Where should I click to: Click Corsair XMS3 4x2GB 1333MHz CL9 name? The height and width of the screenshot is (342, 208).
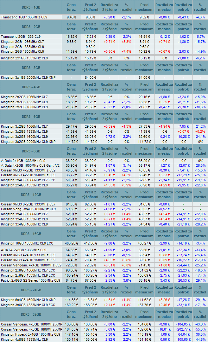(28, 170)
